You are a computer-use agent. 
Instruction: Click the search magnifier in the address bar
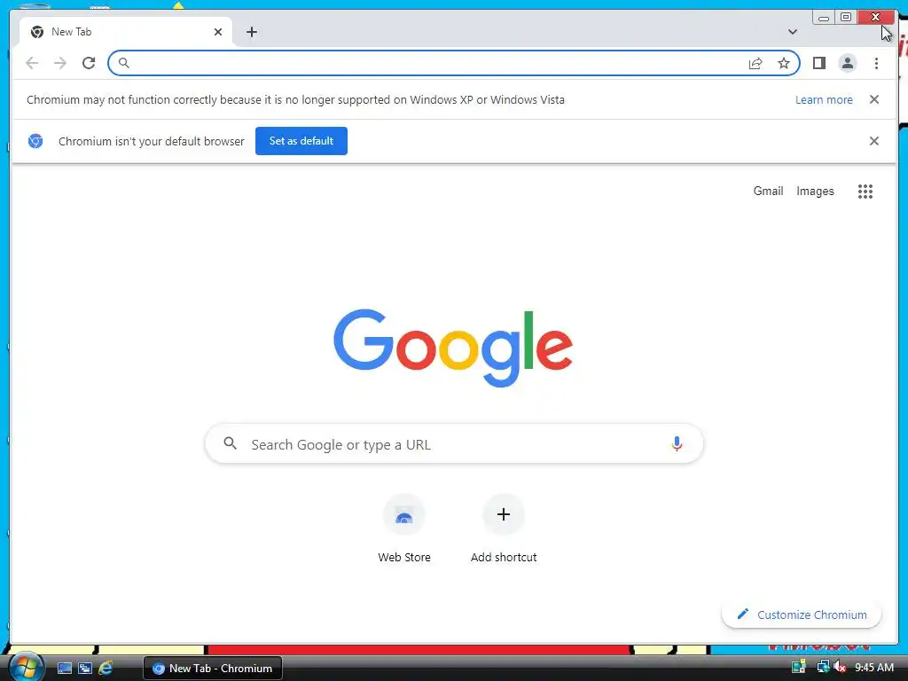[123, 63]
